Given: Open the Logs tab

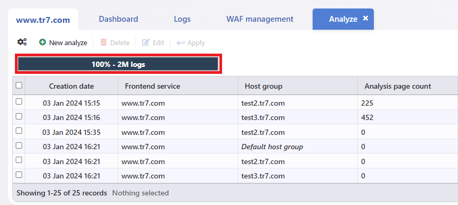Looking at the screenshot, I should tap(182, 19).
